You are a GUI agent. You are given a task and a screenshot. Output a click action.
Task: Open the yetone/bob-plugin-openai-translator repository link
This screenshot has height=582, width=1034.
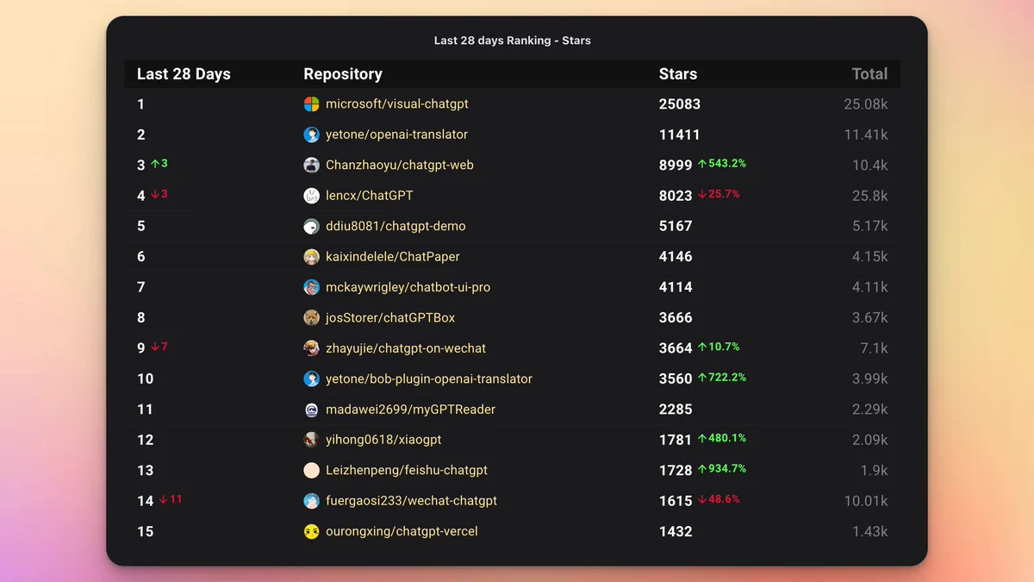(429, 379)
